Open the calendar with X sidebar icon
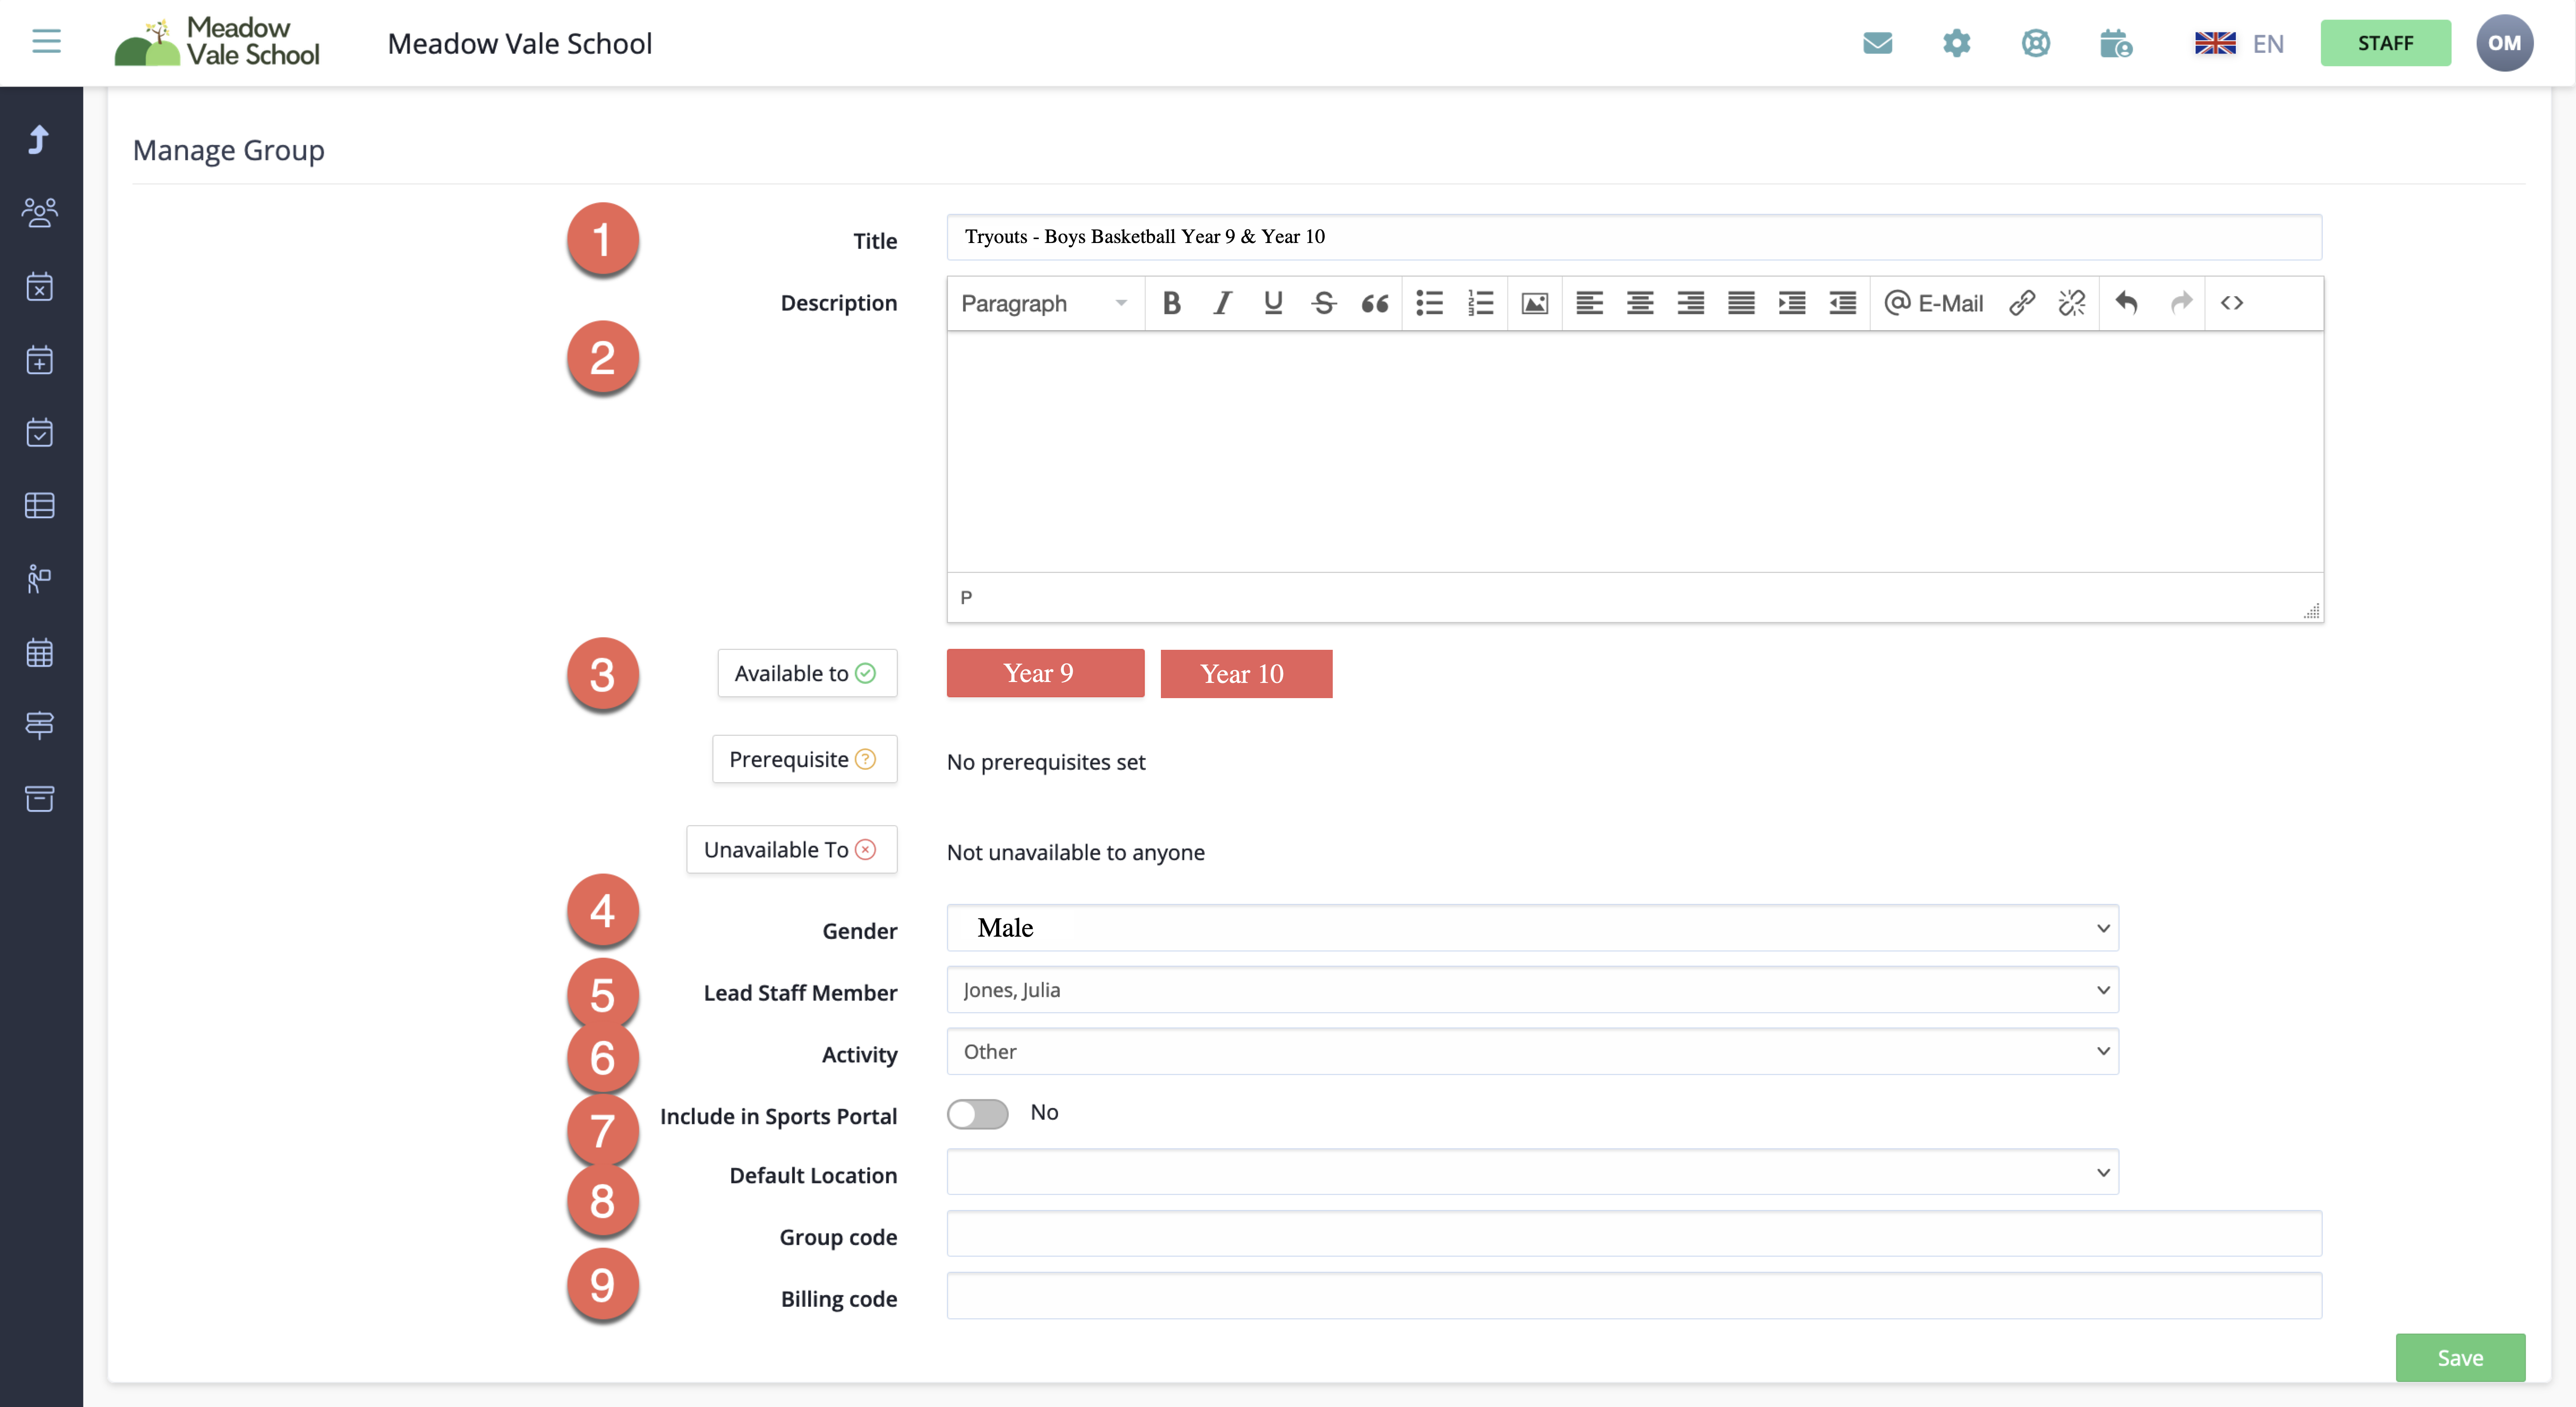 (39, 286)
